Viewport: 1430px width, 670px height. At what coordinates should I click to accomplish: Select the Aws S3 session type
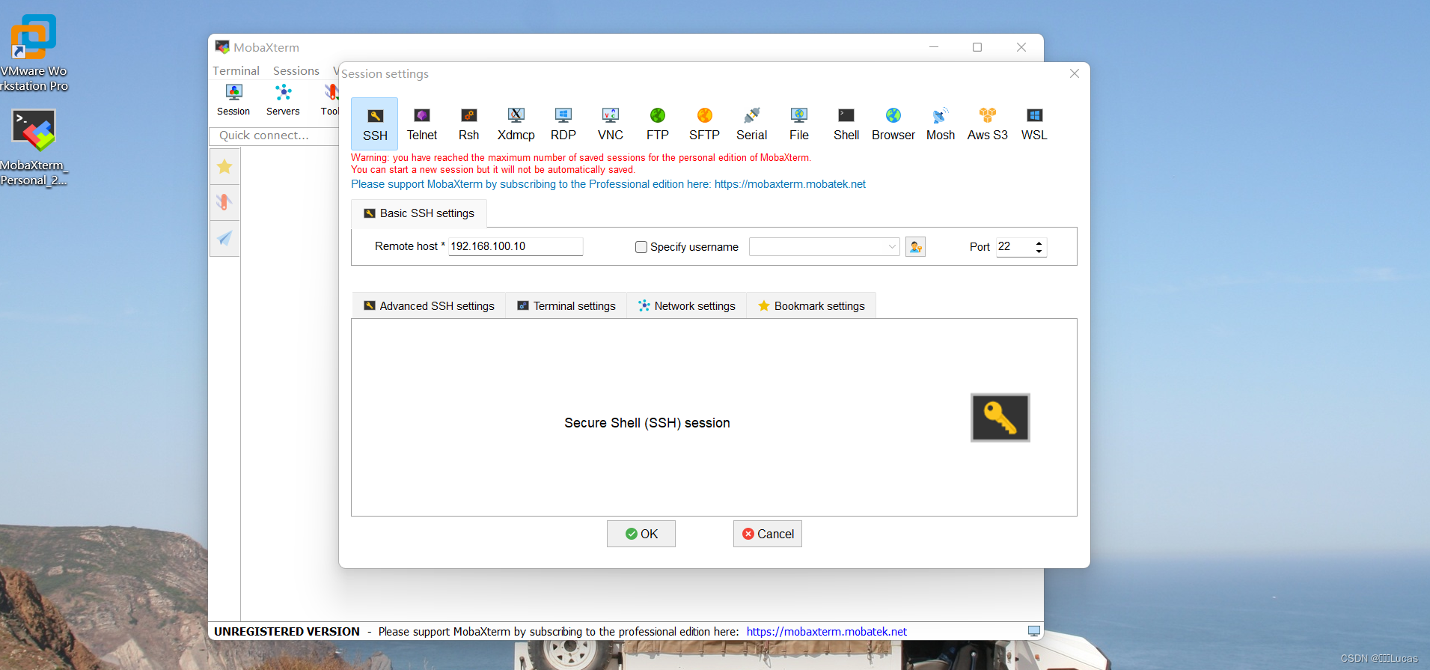pyautogui.click(x=988, y=124)
